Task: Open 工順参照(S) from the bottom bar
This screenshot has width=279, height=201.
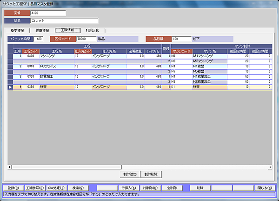Action: click(34, 188)
